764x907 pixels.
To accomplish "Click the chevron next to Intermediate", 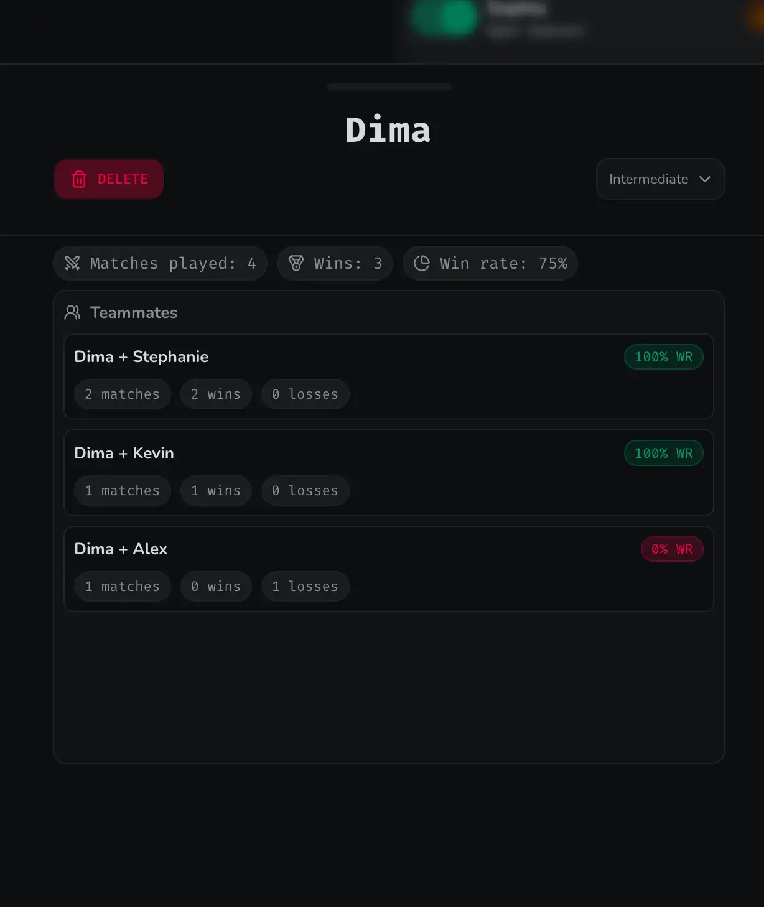I will pos(705,179).
